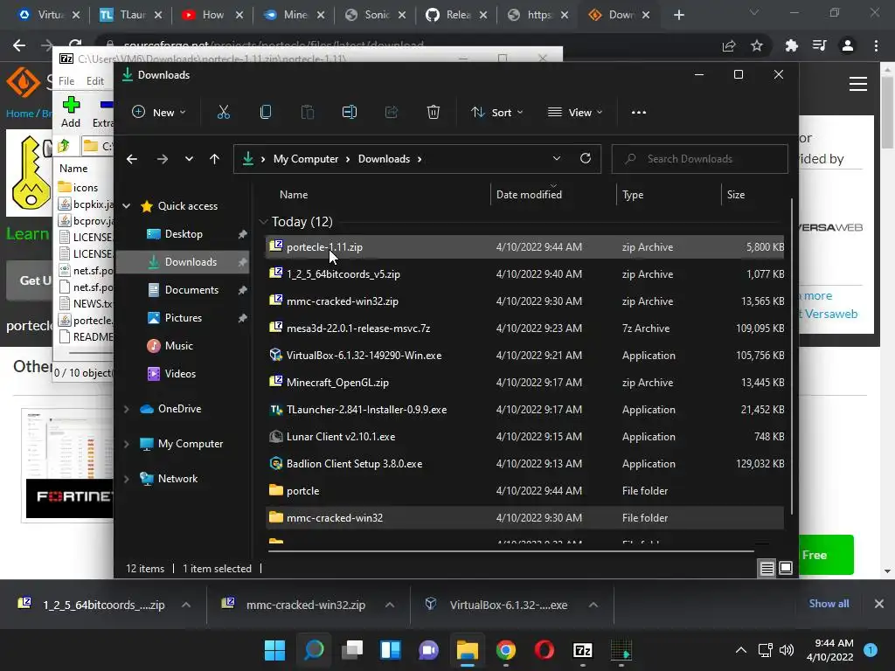Collapse Quick access tree node

pyautogui.click(x=127, y=206)
